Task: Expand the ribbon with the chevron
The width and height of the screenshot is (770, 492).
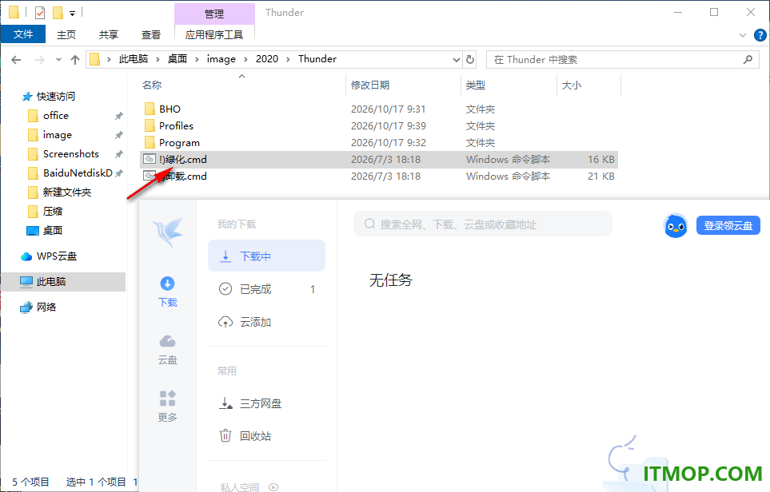Action: click(743, 35)
